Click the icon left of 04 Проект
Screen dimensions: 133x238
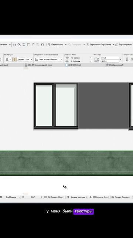(x=45, y=197)
